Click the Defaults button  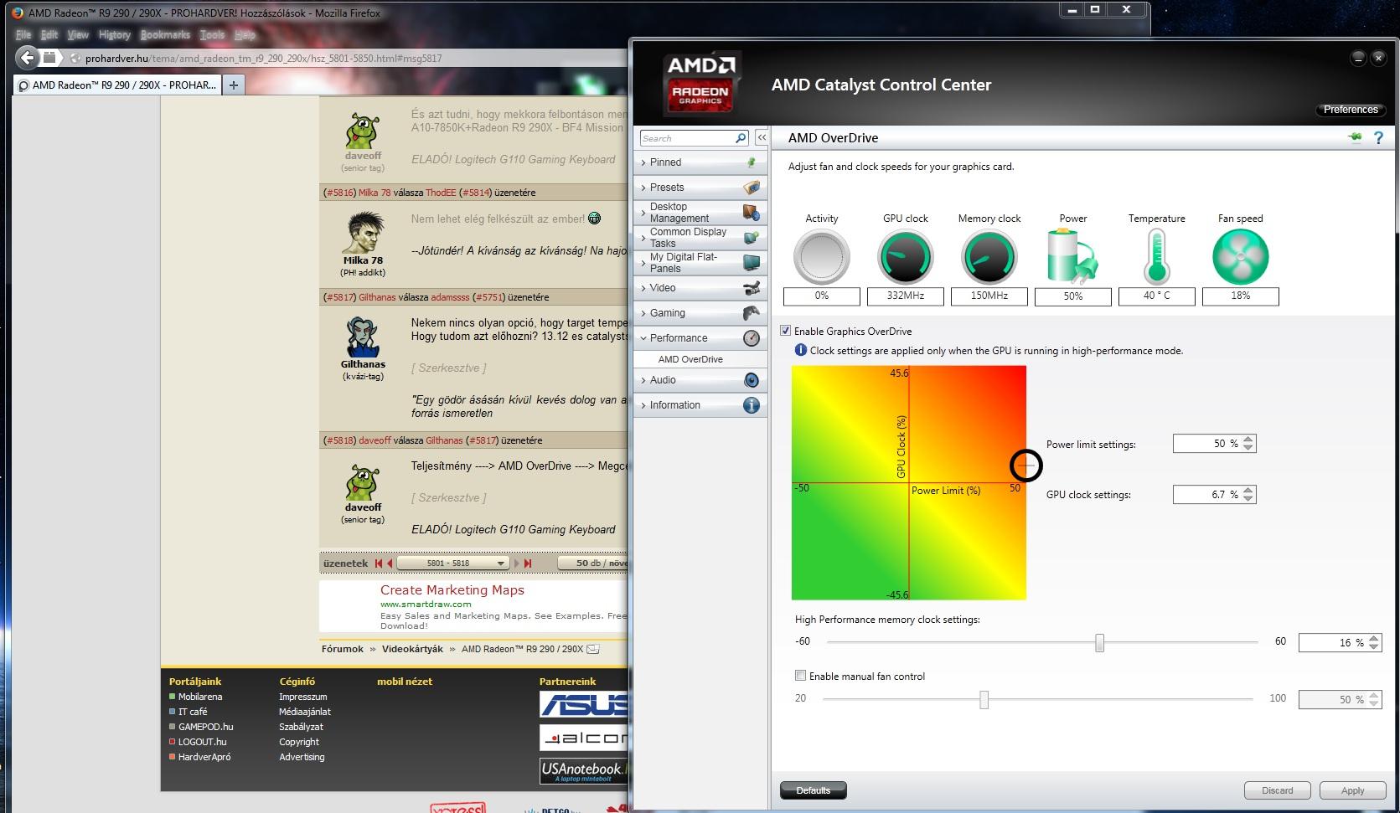813,790
